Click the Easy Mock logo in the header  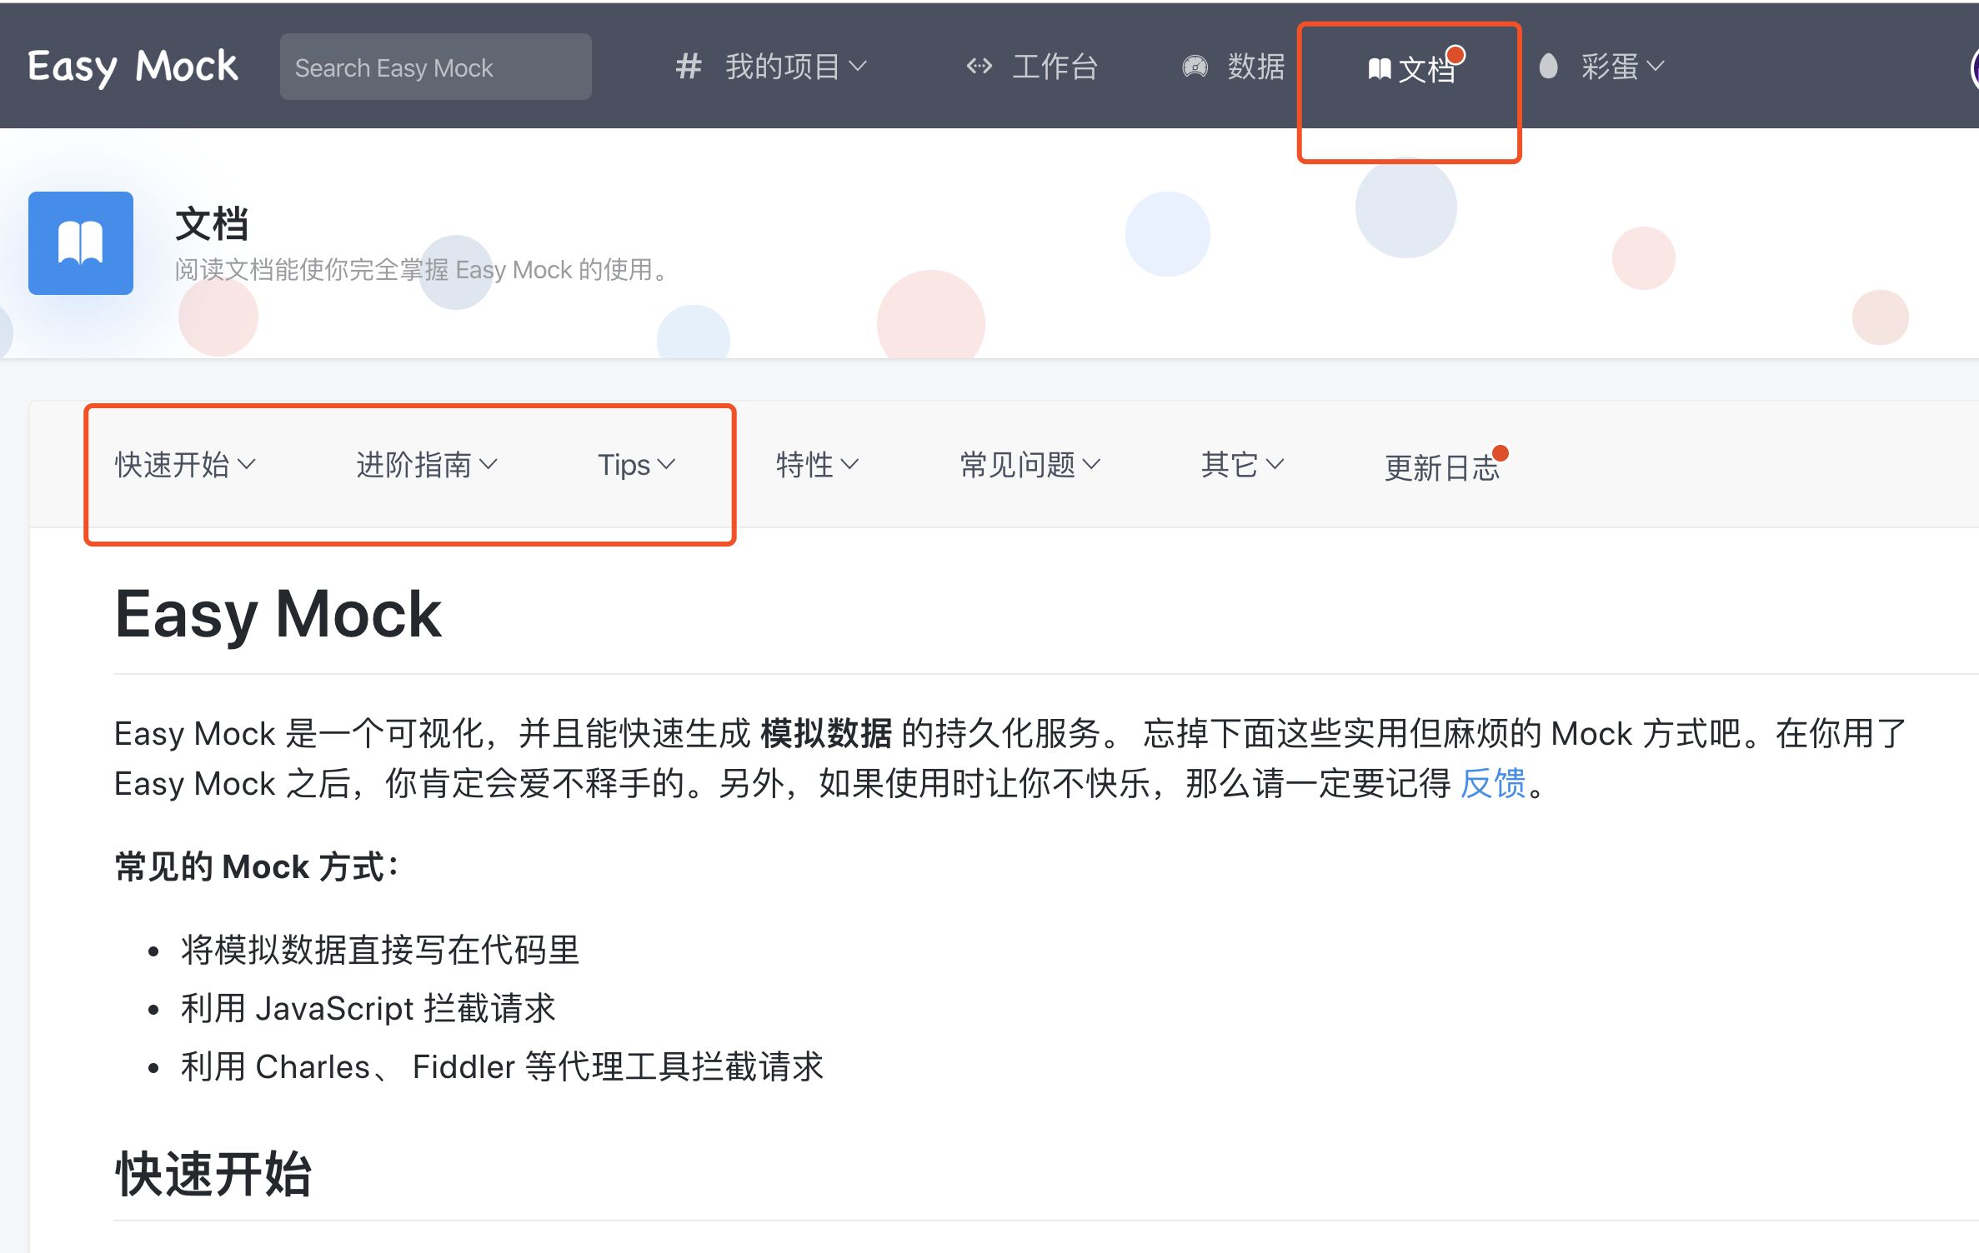point(133,67)
